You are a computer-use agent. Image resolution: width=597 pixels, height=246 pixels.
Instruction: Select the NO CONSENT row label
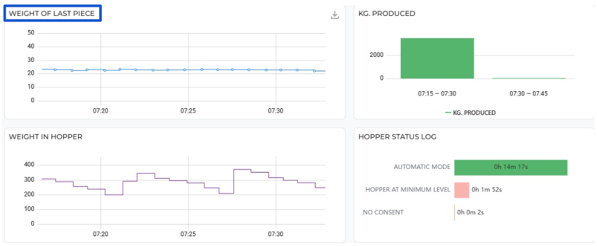click(383, 212)
